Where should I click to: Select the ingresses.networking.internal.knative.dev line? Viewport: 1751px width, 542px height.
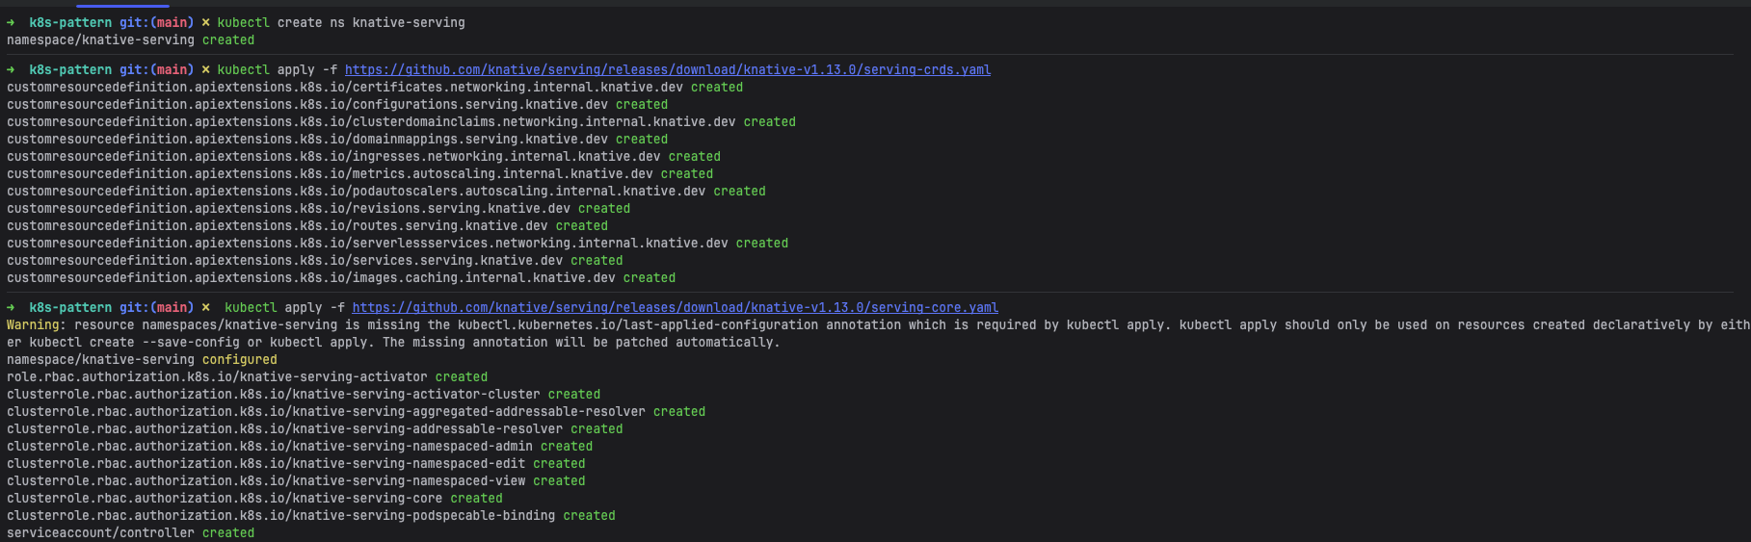[x=363, y=156]
